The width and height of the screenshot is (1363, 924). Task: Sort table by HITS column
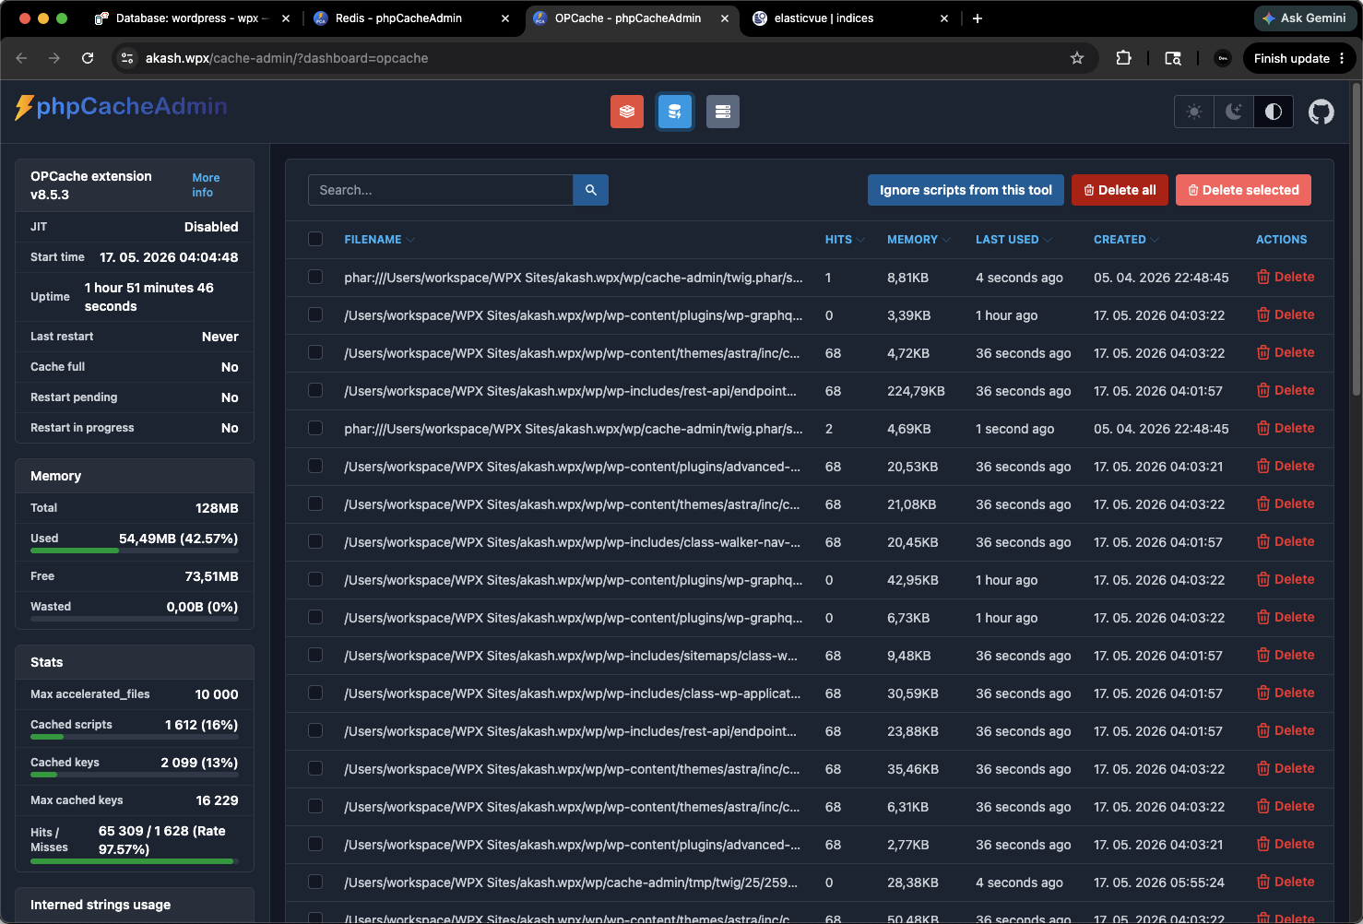(x=845, y=240)
